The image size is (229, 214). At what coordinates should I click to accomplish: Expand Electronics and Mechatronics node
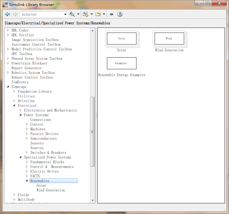(x=21, y=110)
